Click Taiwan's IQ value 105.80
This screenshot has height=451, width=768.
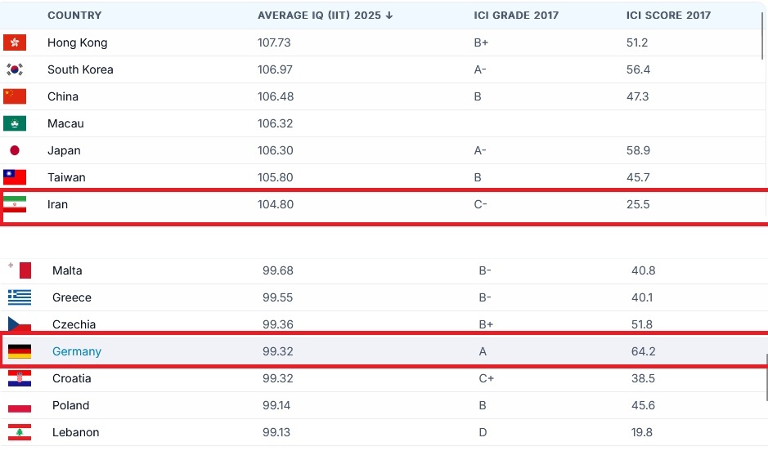point(276,177)
